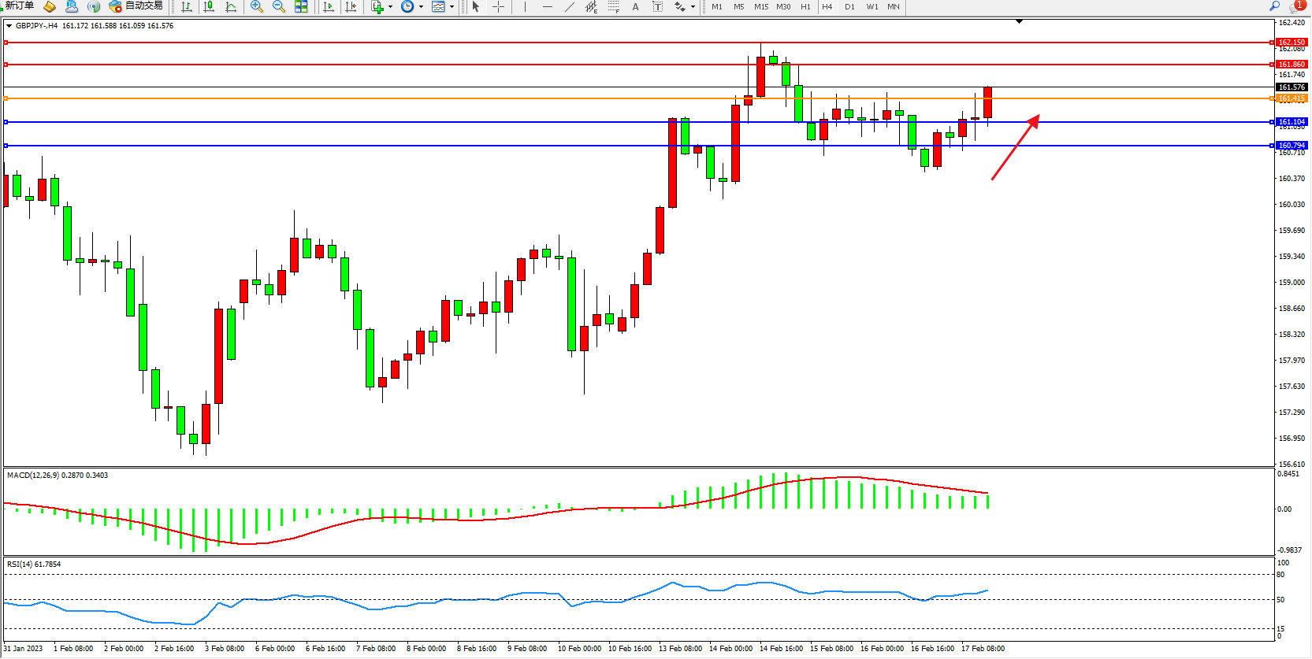Toggle the chart auto scroll icon
The height and width of the screenshot is (659, 1312).
(x=329, y=6)
